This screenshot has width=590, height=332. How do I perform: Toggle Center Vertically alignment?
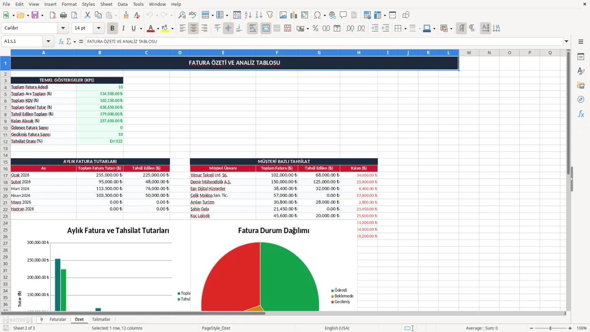point(228,29)
